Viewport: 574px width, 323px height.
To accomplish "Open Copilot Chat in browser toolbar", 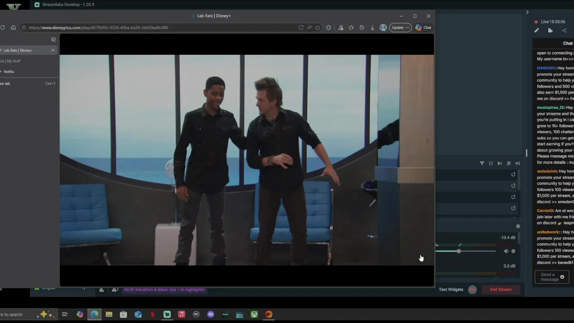I will pos(423,27).
